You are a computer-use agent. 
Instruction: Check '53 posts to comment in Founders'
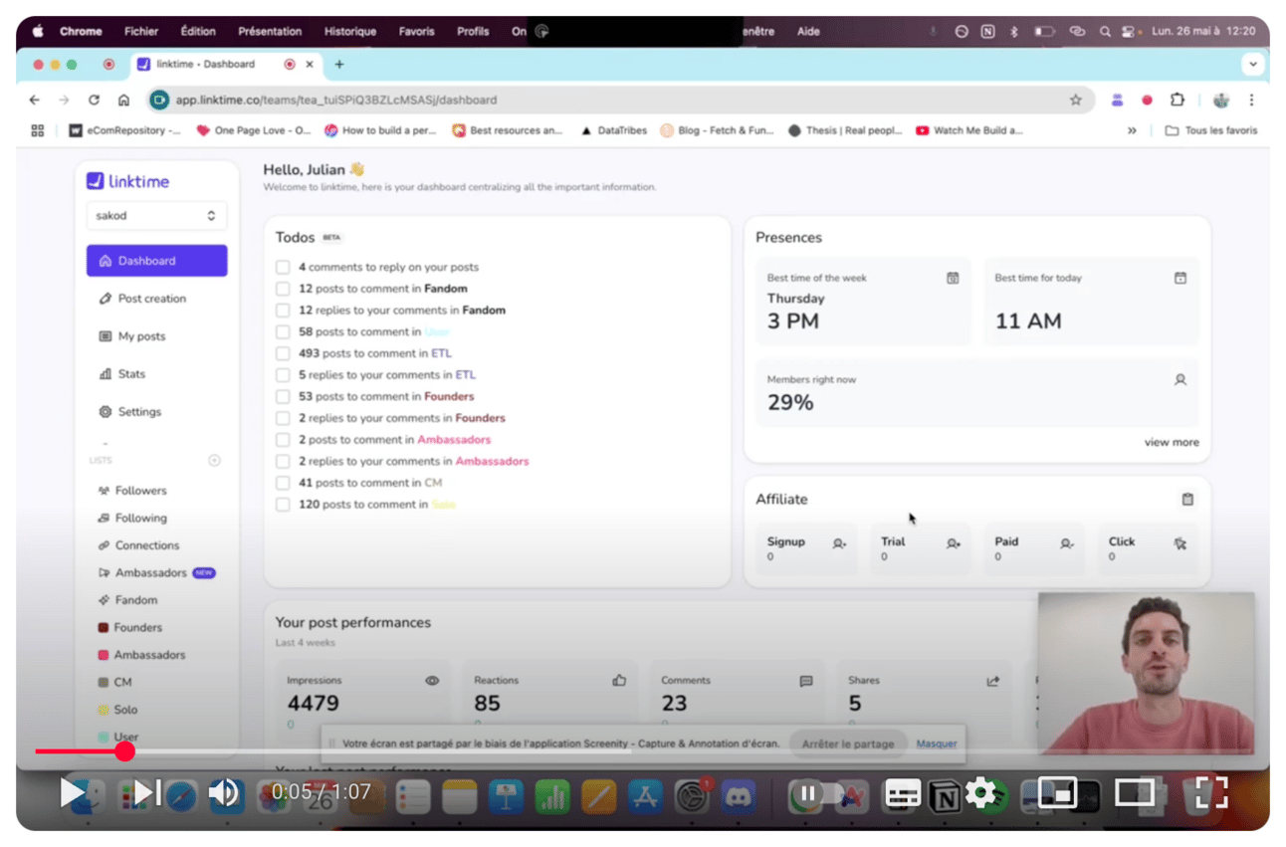pos(283,397)
